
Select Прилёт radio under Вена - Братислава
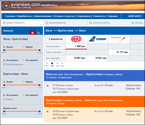click(23, 47)
